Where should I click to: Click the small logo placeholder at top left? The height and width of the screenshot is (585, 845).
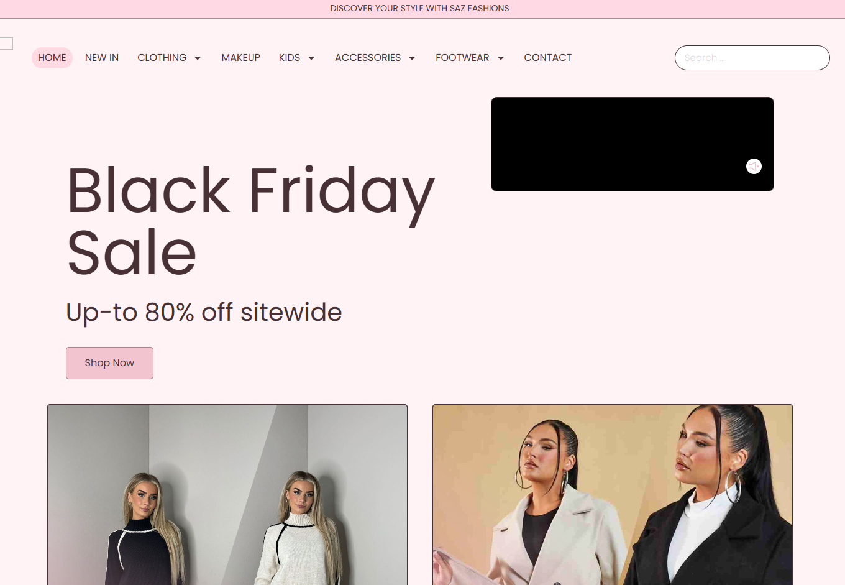pyautogui.click(x=6, y=44)
